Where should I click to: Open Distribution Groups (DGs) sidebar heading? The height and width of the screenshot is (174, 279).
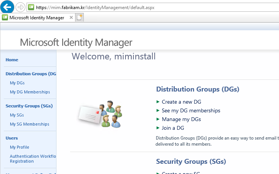(31, 74)
